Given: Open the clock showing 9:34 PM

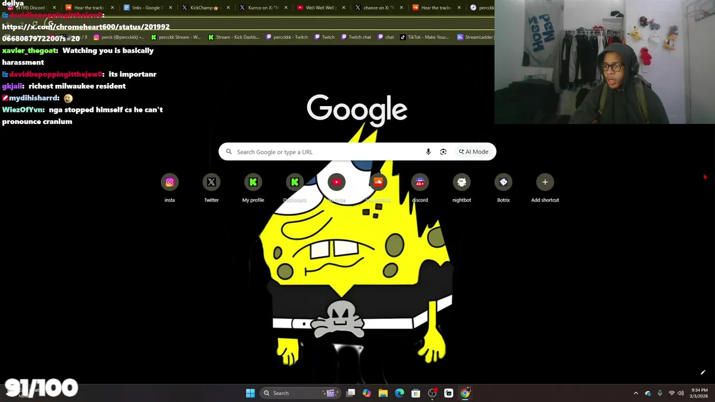Looking at the screenshot, I should click(699, 393).
